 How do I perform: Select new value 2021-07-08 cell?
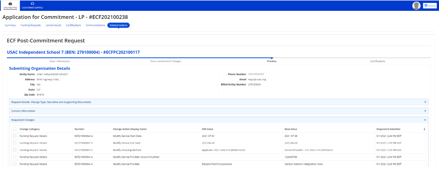click(291, 136)
